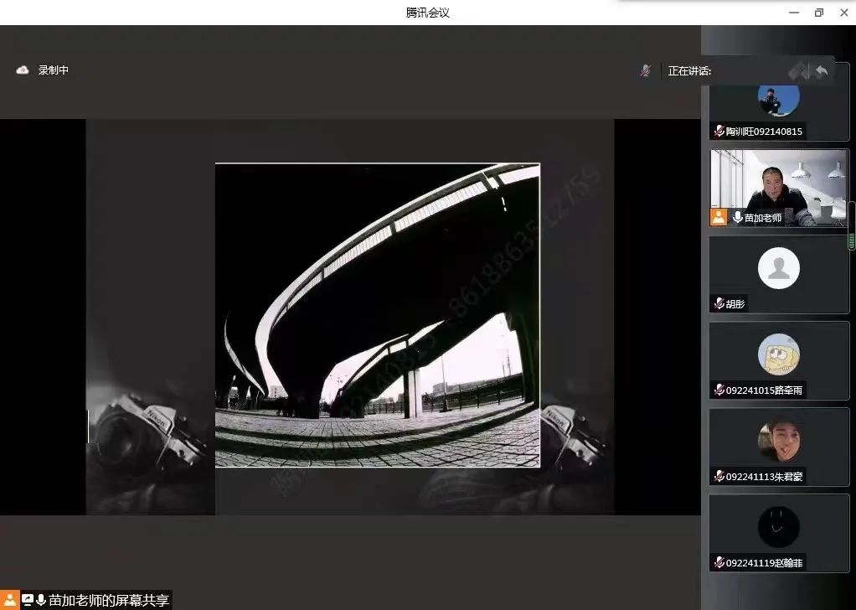Click the muted microphone icon beside 正在讲话
The height and width of the screenshot is (610, 856).
click(x=645, y=71)
